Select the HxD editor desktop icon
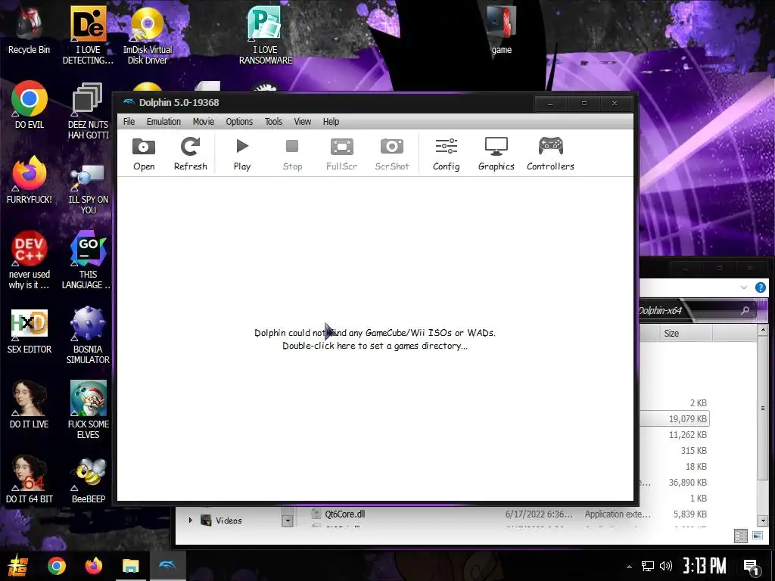775x581 pixels. [30, 331]
